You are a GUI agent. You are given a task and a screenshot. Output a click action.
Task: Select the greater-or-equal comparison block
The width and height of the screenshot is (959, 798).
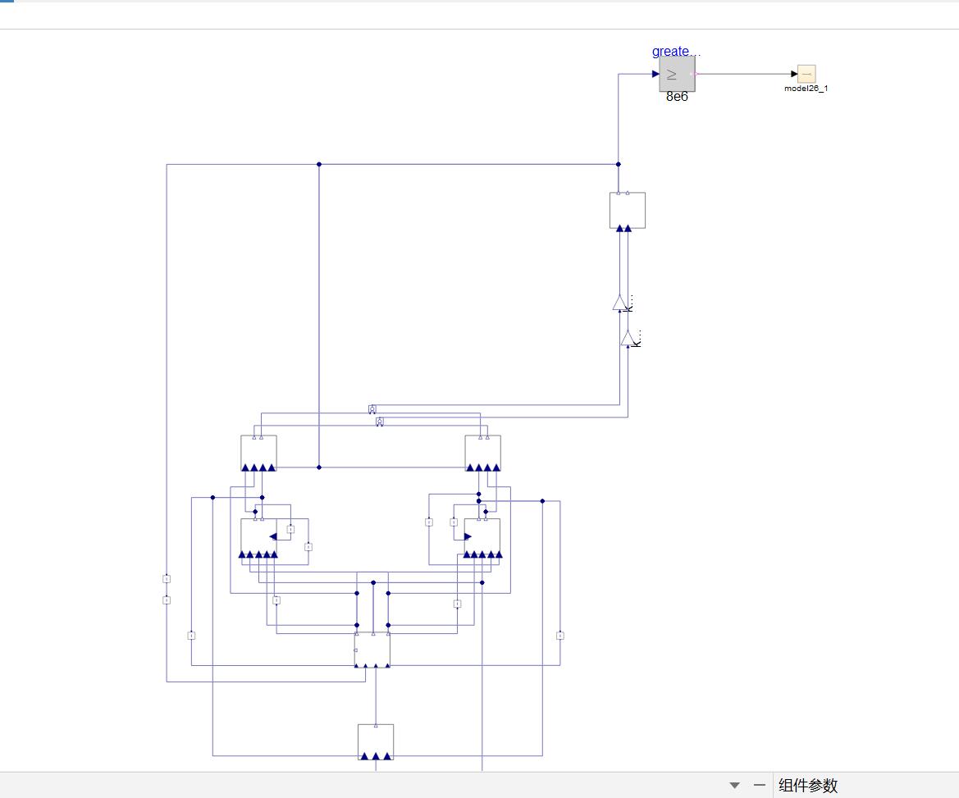[677, 74]
